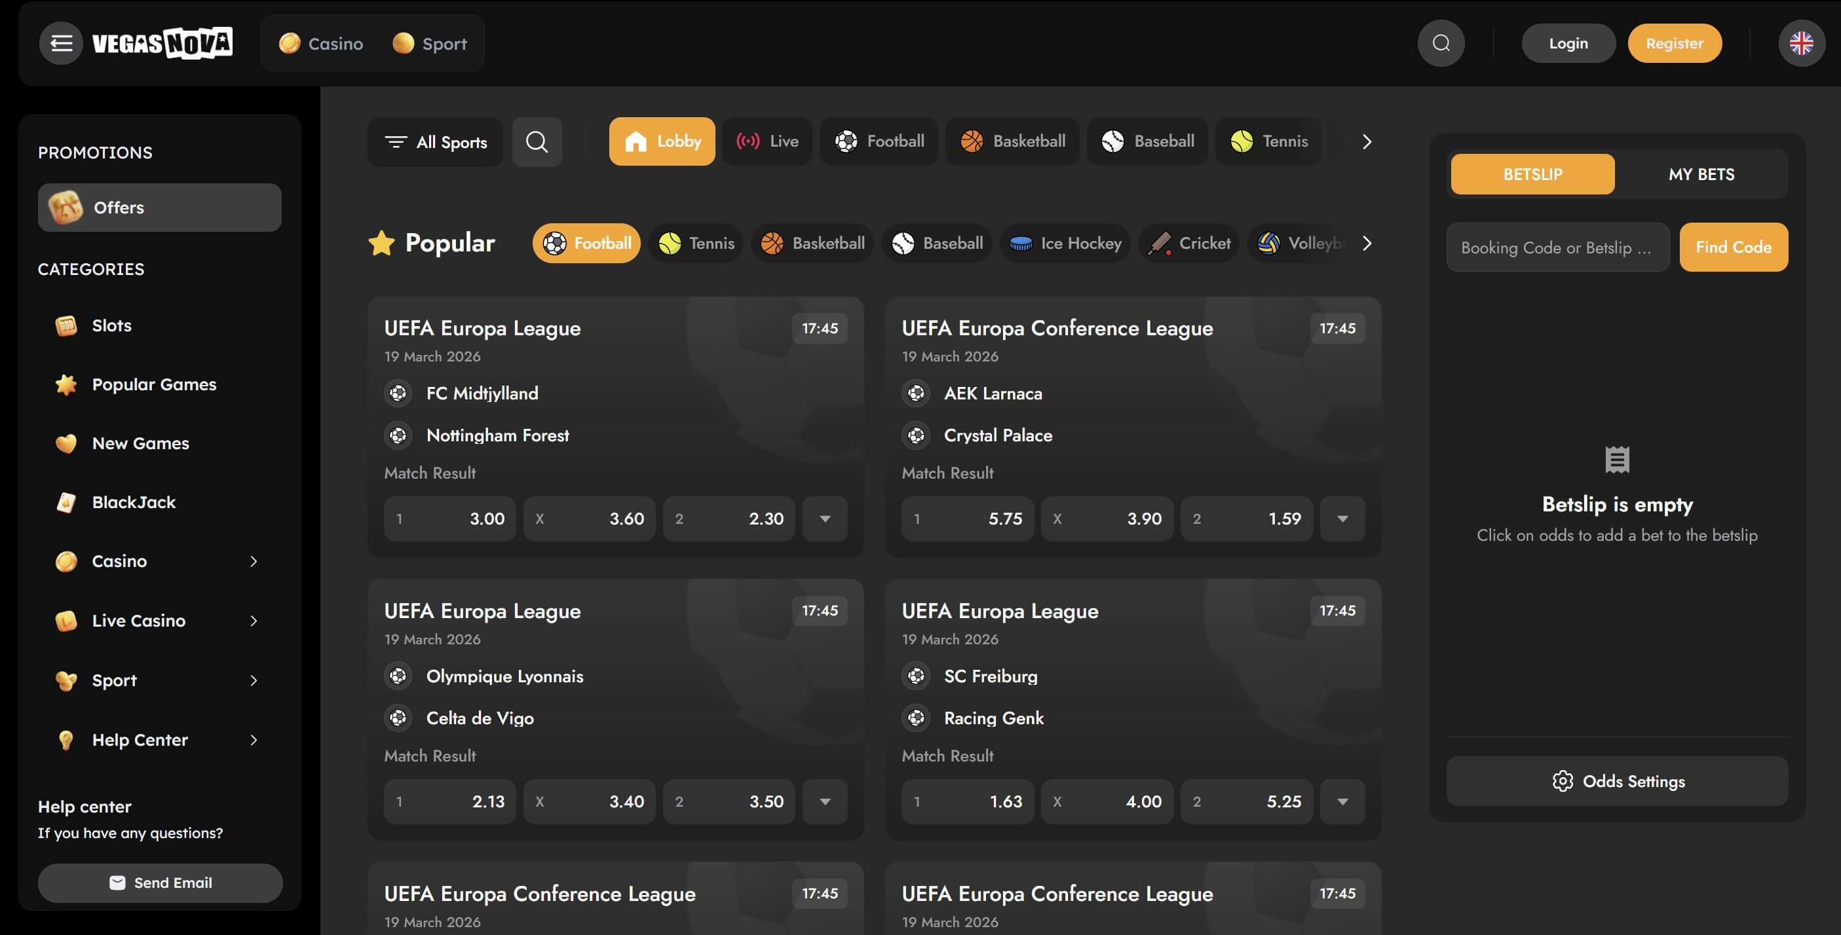This screenshot has height=935, width=1841.
Task: Open the Slots category in the sidebar
Action: 111,325
